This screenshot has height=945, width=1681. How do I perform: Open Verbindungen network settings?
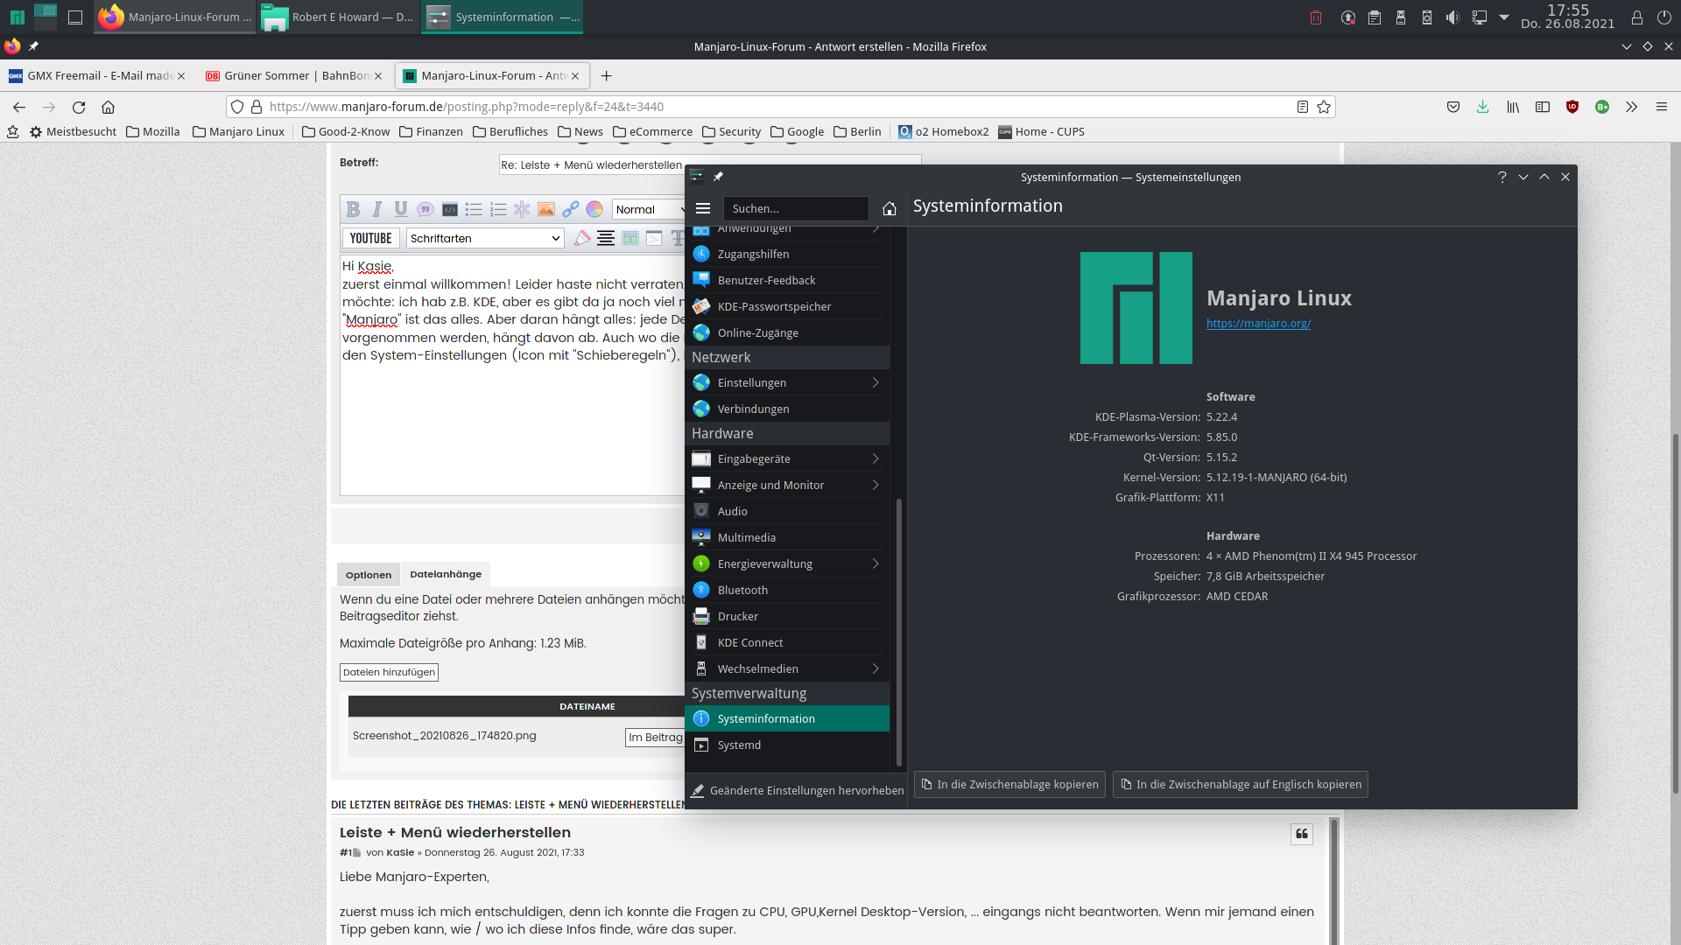pos(787,409)
